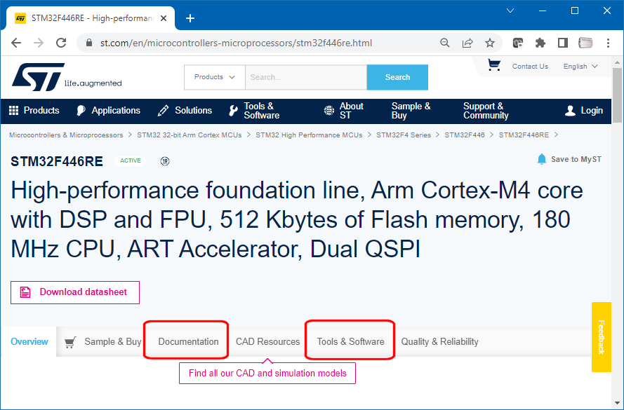Open STM32 32-bit Arm Cortex MCUs breadcrumb

click(x=190, y=135)
